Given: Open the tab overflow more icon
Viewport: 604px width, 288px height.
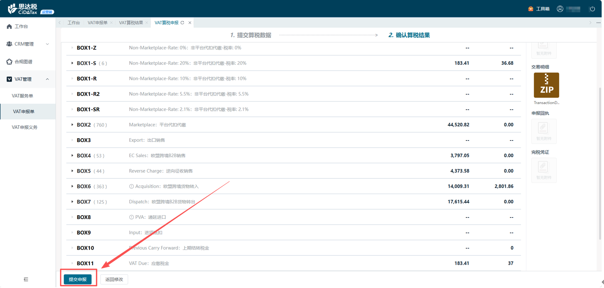Looking at the screenshot, I should point(598,23).
